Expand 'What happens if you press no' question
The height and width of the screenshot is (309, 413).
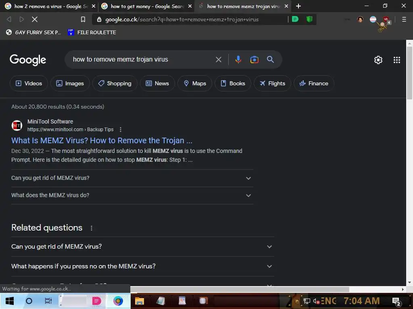pos(142,266)
